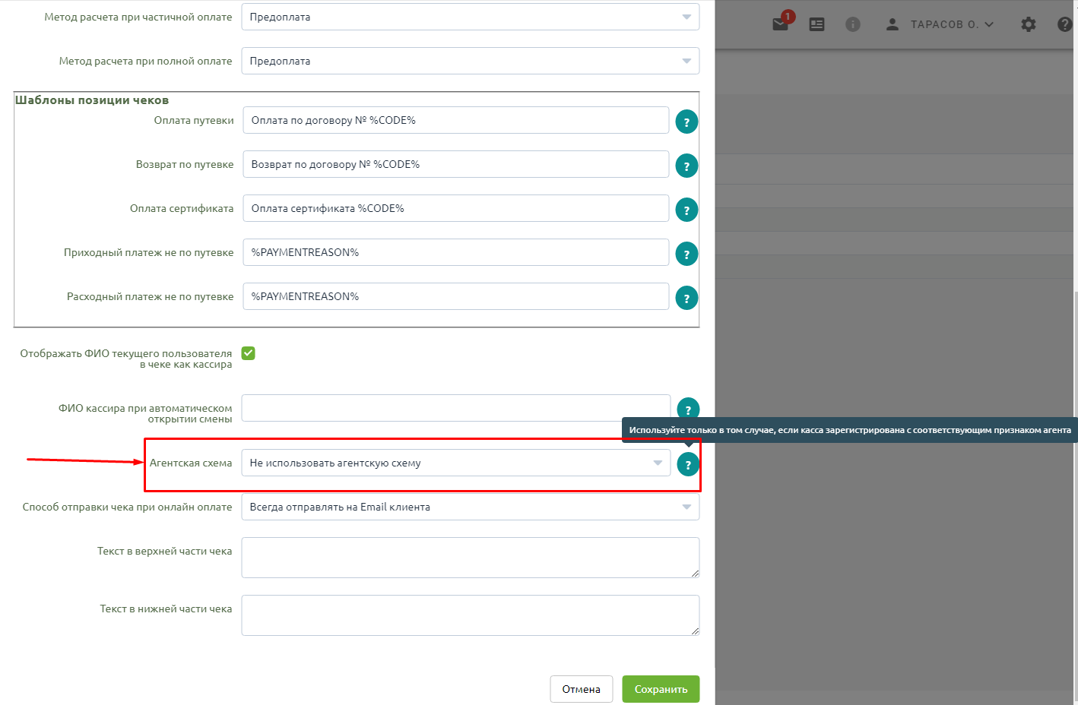The image size is (1078, 705).
Task: Click the Возврат по путевке template field
Action: tap(456, 164)
